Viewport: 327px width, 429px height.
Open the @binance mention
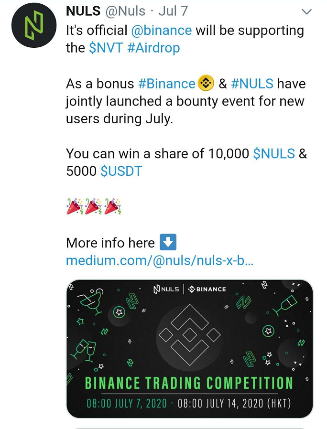(x=162, y=30)
